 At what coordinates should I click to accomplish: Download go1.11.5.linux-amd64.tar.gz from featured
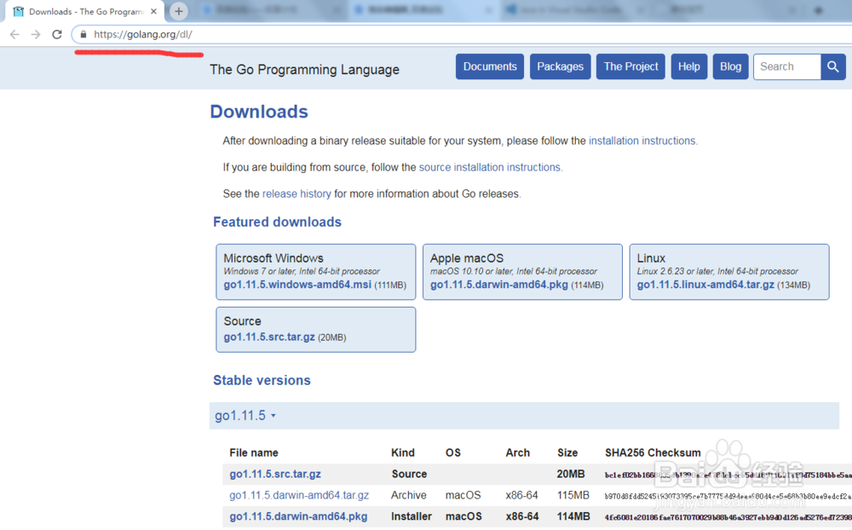click(705, 285)
